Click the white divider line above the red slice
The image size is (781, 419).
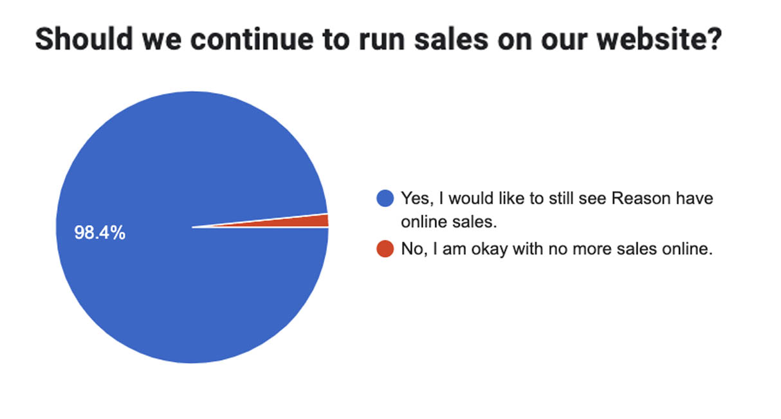[x=261, y=220]
